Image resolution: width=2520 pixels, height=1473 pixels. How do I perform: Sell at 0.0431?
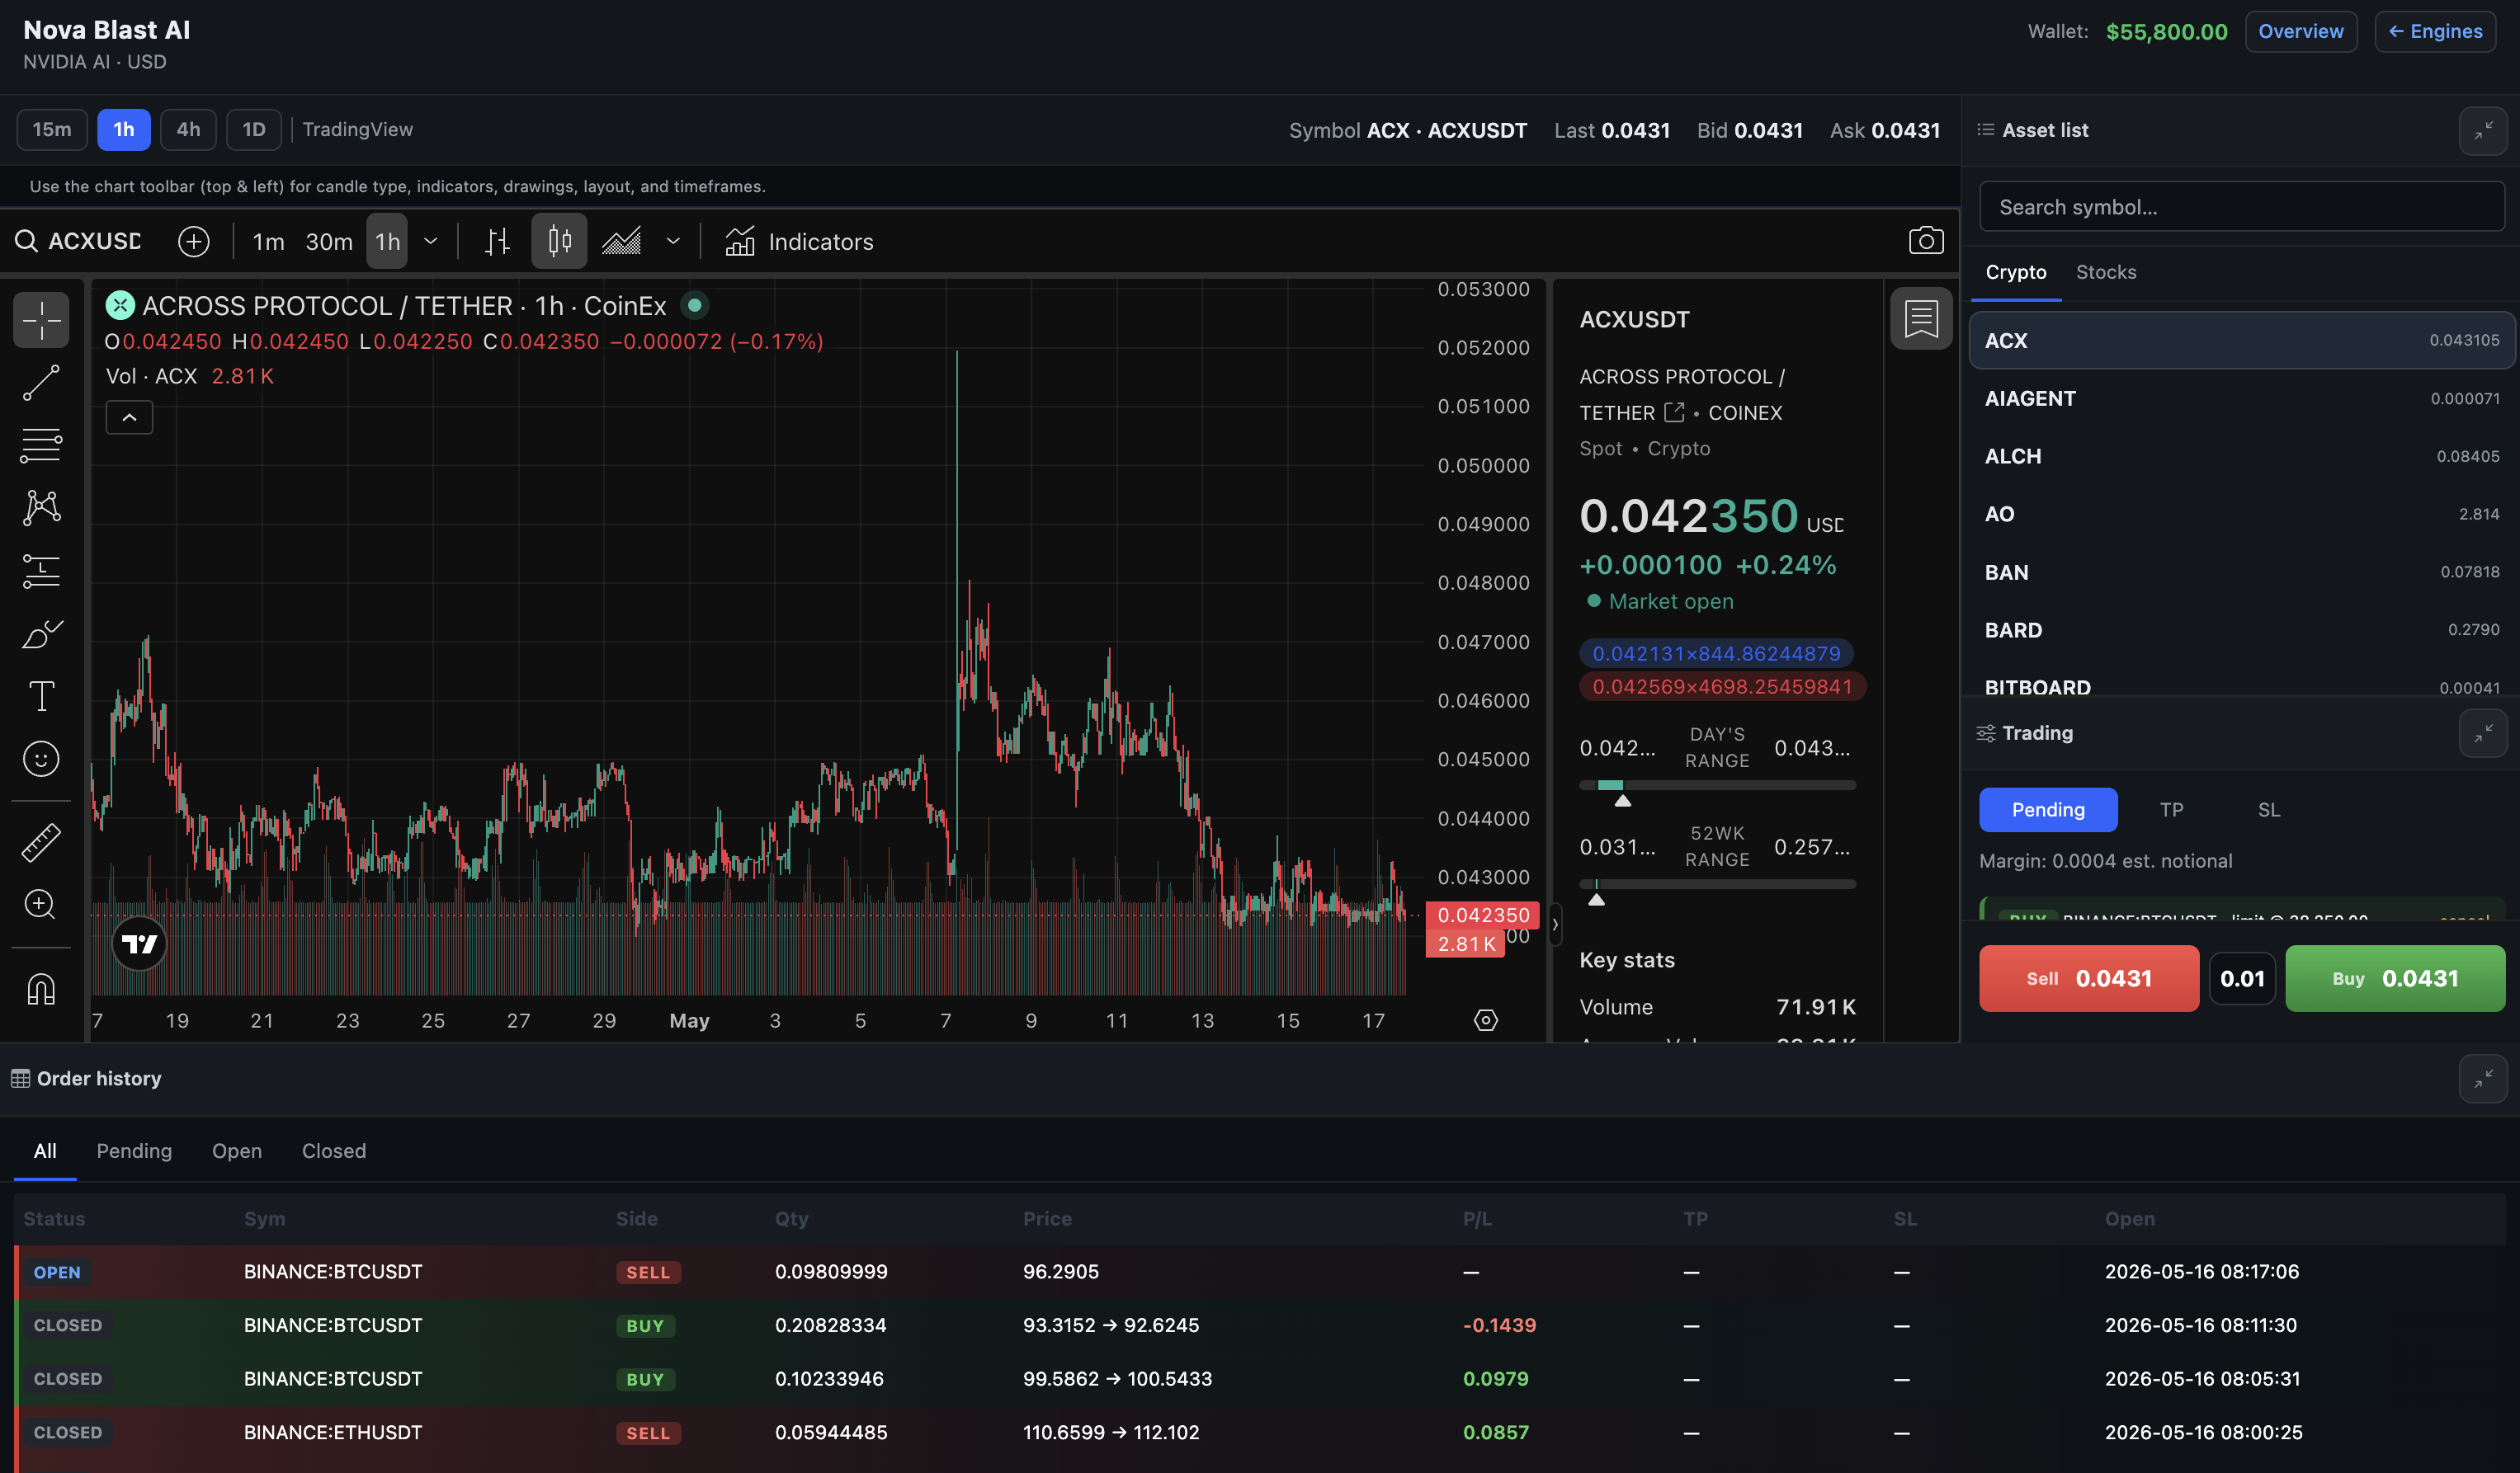(2088, 978)
